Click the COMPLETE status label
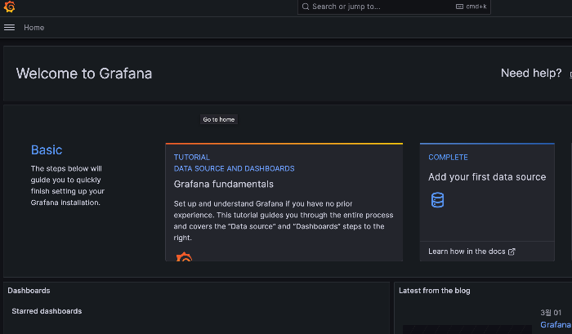The height and width of the screenshot is (334, 572). 448,157
